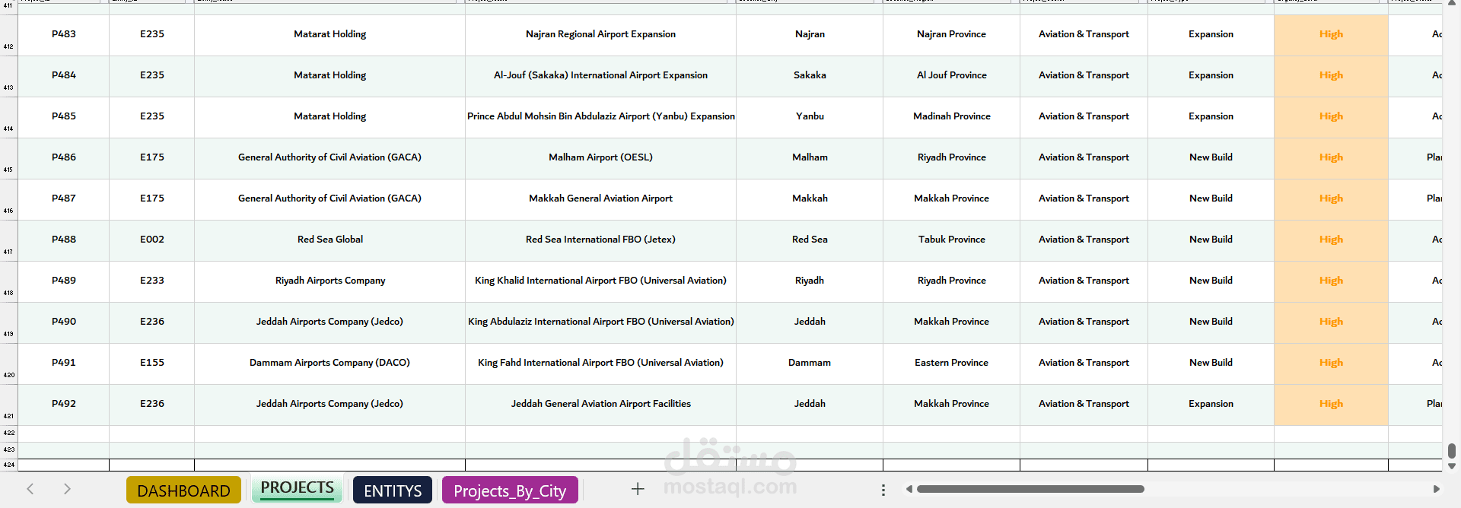This screenshot has height=508, width=1461.
Task: Click entity ID E002 cell
Action: coord(151,240)
